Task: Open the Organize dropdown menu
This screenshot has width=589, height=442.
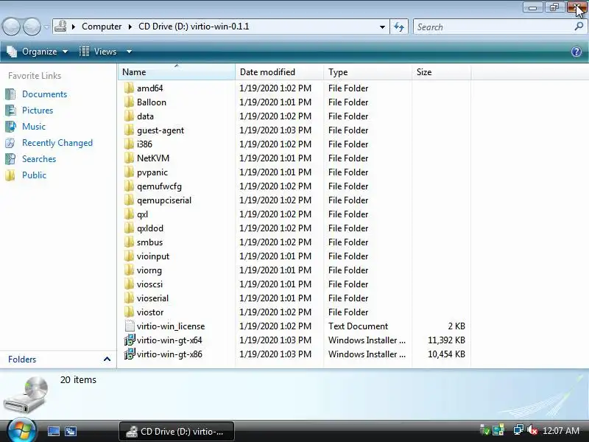Action: [x=38, y=52]
